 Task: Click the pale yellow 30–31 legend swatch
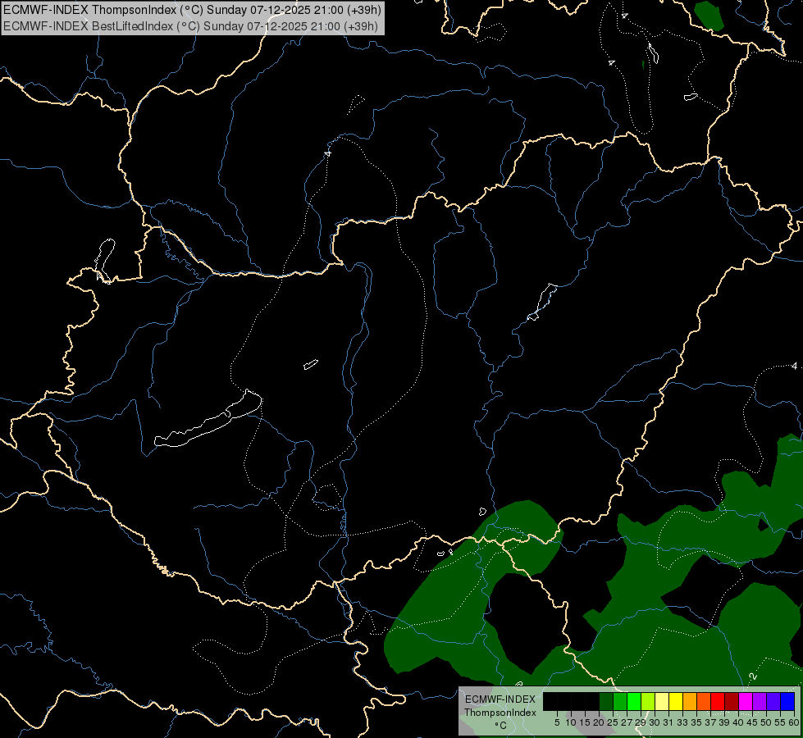(662, 701)
